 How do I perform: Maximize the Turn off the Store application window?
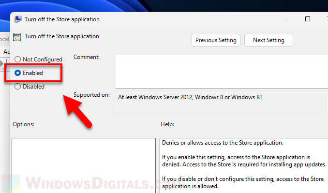[308, 19]
